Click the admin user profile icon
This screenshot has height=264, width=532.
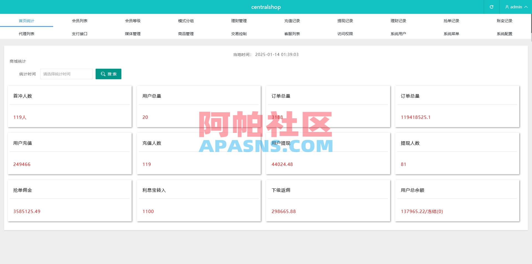[x=507, y=7]
